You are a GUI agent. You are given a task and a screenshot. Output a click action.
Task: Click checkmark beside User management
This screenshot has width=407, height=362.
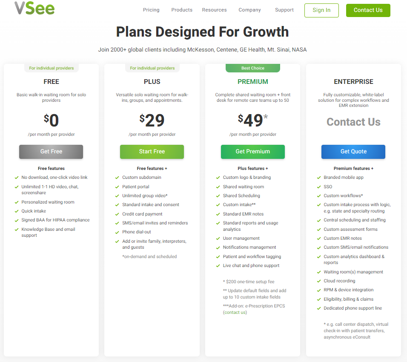(218, 238)
